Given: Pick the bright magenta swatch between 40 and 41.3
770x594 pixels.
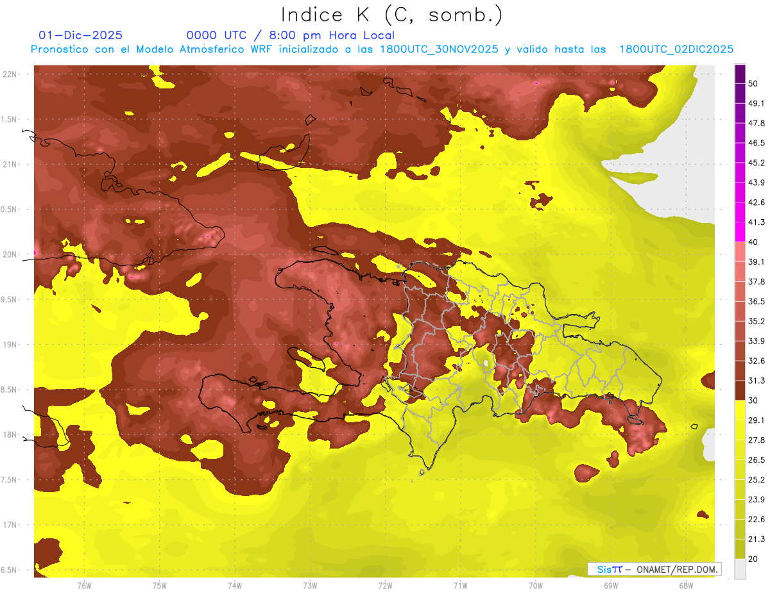Looking at the screenshot, I should [740, 232].
